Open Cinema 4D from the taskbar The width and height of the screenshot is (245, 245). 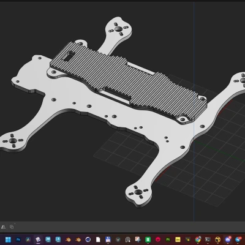[x=88, y=239]
